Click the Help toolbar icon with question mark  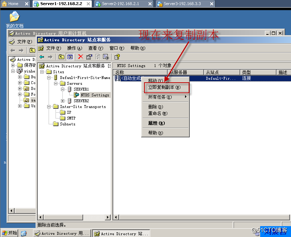pyautogui.click(x=117, y=57)
